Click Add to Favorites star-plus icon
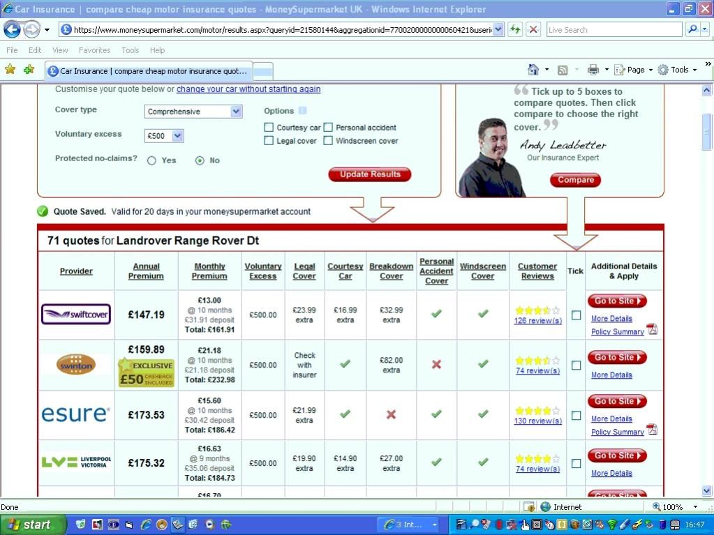The width and height of the screenshot is (714, 535). [x=29, y=69]
